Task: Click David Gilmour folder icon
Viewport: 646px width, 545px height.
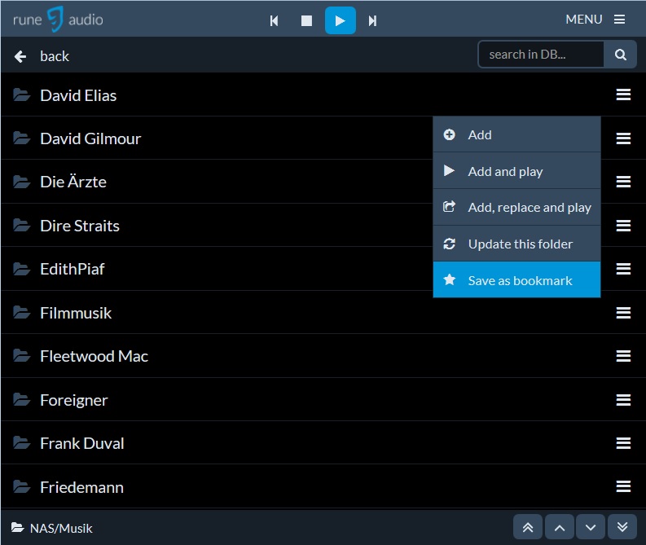Action: pos(21,138)
